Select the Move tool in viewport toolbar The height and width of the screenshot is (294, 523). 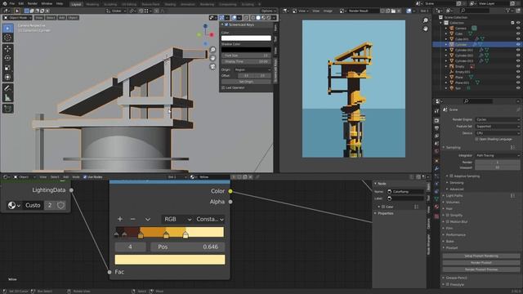tap(7, 49)
